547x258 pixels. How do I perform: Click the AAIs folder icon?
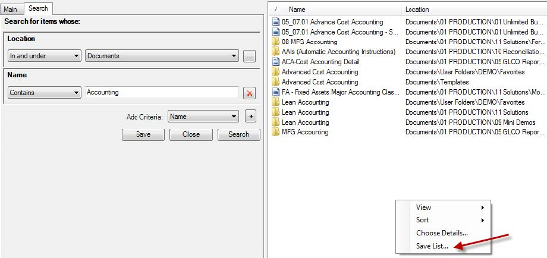(x=275, y=52)
